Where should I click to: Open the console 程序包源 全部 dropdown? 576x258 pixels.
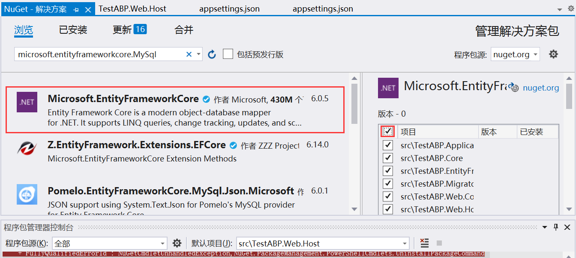coord(109,243)
